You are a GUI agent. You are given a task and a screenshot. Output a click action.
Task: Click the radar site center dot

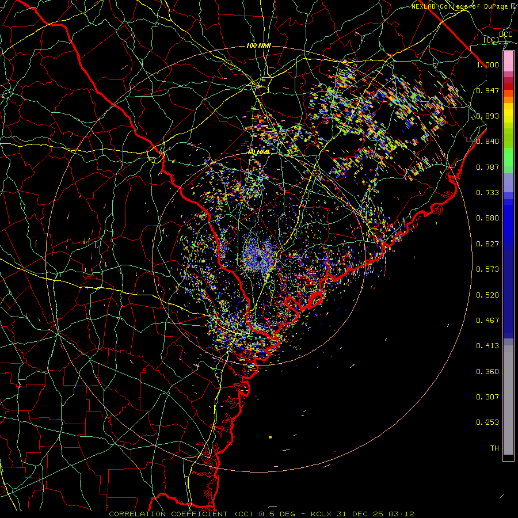point(260,258)
